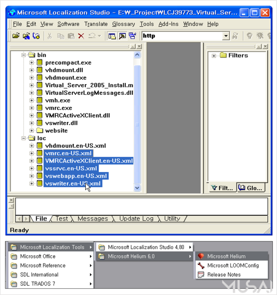277x295 pixels.
Task: Select vssrvc.en-US.xml file
Action: 71,168
